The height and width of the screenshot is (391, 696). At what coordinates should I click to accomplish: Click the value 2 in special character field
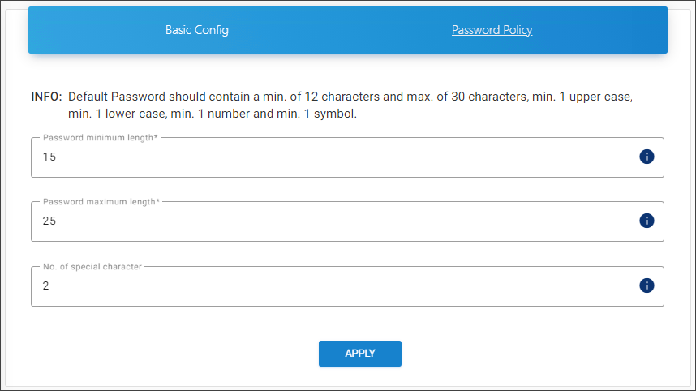(x=46, y=286)
